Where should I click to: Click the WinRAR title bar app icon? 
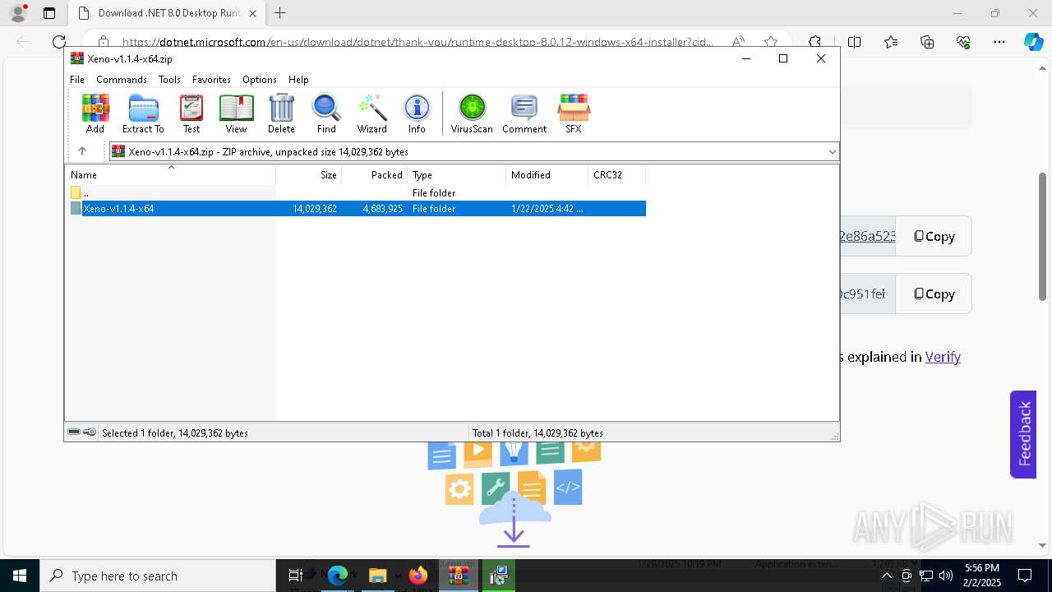tap(76, 58)
